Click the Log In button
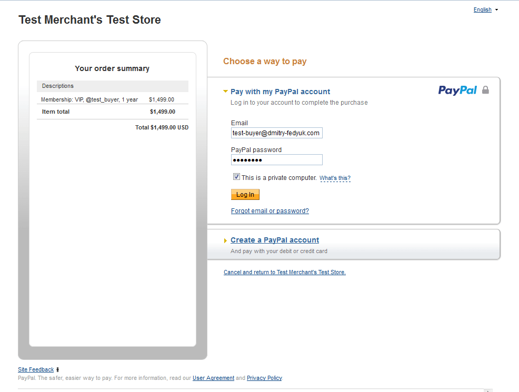This screenshot has height=392, width=519. pos(245,195)
